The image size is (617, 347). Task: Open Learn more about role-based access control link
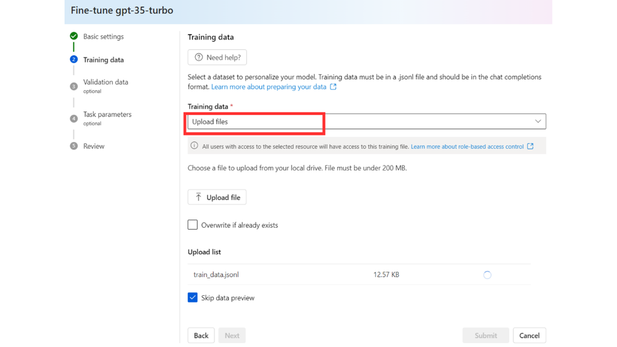467,146
